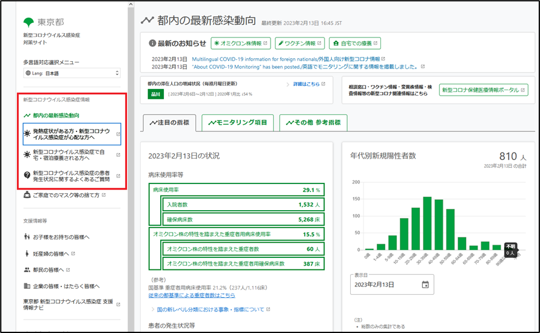Click the trend-line icon beside sidebar 都内の最新感染動向
This screenshot has width=540, height=333.
[27, 116]
